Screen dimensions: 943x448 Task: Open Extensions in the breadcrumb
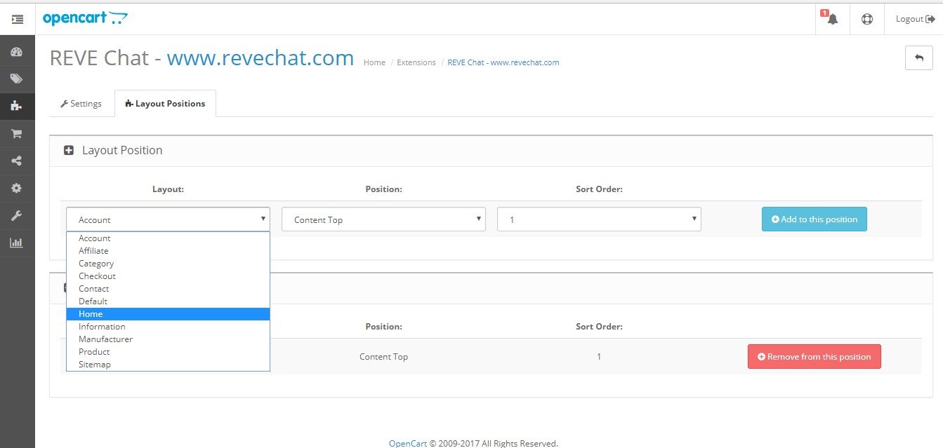click(x=416, y=62)
